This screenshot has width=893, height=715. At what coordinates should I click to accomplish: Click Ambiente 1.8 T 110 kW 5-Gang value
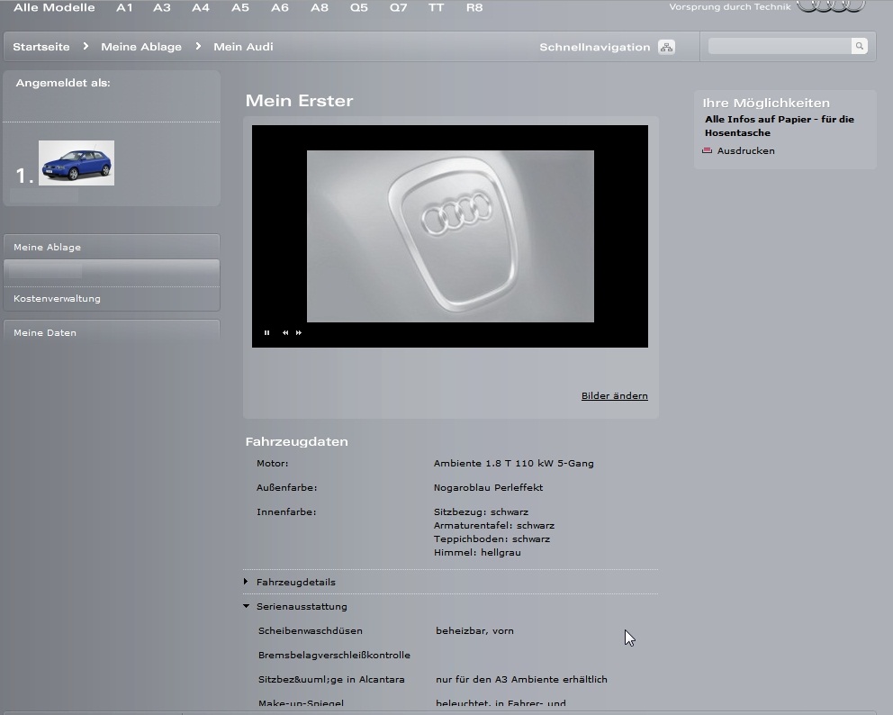point(514,463)
